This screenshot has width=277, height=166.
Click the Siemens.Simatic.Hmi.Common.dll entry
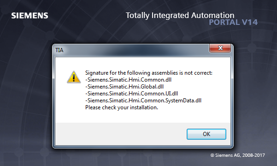[x=128, y=80]
